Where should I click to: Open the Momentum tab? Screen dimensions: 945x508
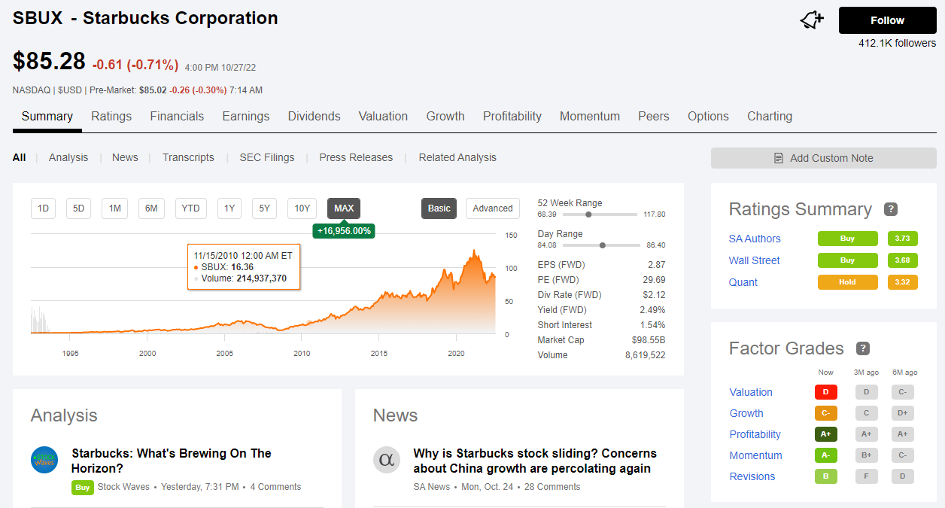point(590,117)
